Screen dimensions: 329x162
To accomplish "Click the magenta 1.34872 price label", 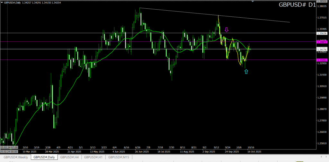I will (322, 42).
